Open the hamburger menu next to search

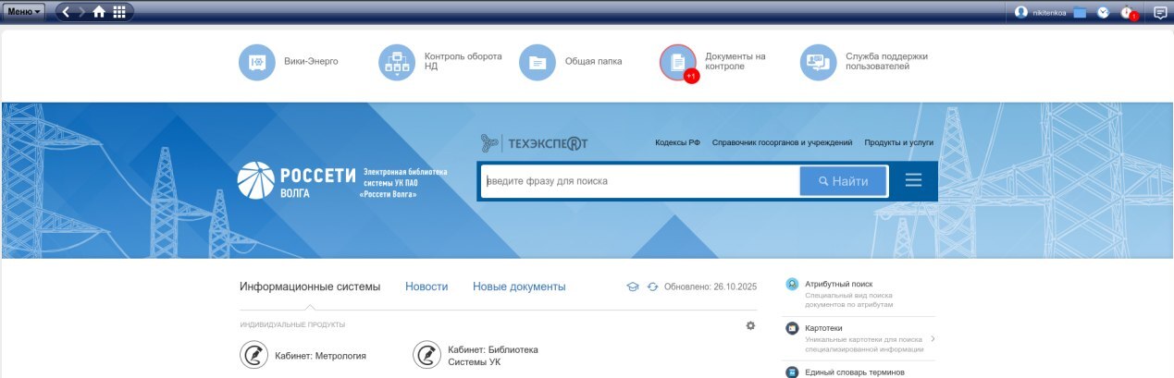point(913,181)
